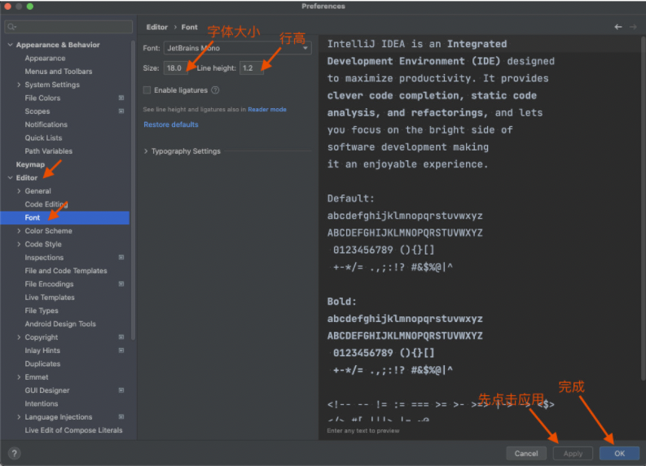This screenshot has height=466, width=646.
Task: Click the font preview text area
Action: (x=481, y=230)
